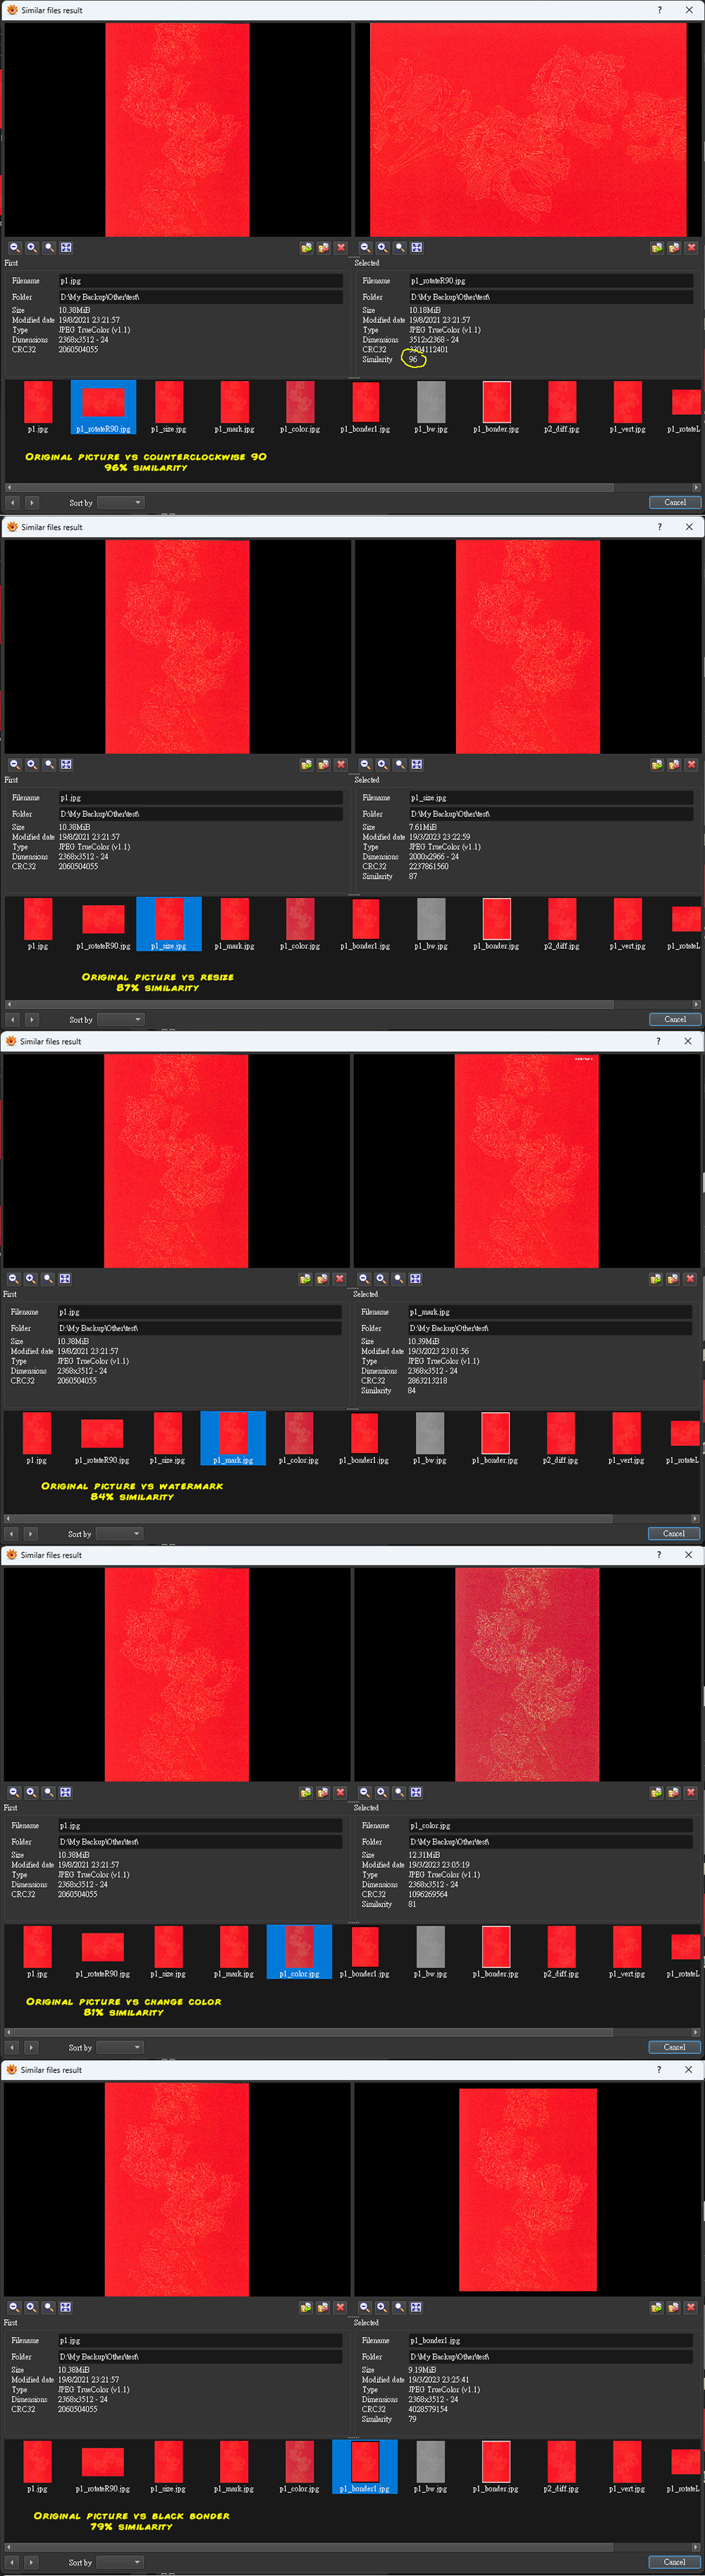Viewport: 705px width, 2576px height.
Task: Actual-size magnifier, Selected pane, p1_bonder1 window
Action: click(399, 2307)
